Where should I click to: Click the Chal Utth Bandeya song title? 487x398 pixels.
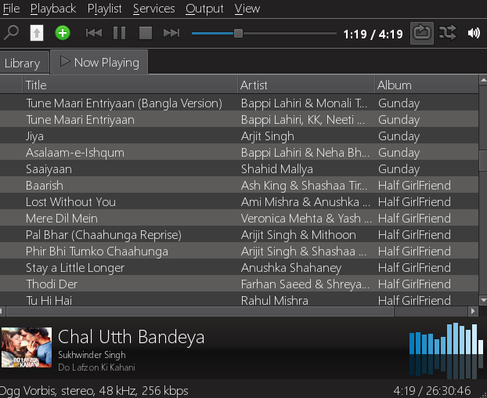click(x=131, y=337)
